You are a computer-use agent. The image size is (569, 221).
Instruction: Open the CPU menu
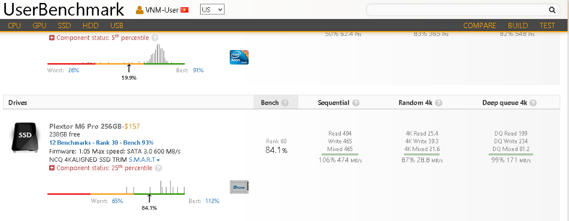(14, 26)
